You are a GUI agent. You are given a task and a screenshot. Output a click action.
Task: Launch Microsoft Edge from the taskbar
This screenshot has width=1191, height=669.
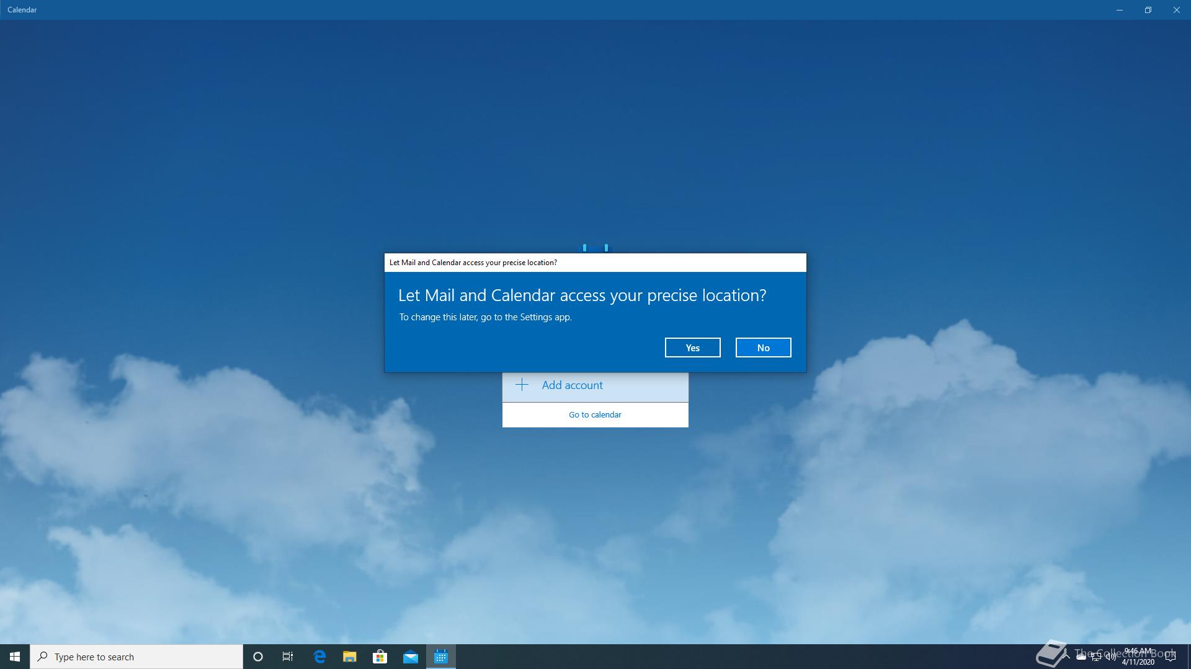pos(319,657)
